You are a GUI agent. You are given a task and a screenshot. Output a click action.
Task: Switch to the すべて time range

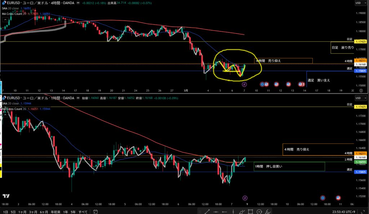pyautogui.click(x=83, y=211)
